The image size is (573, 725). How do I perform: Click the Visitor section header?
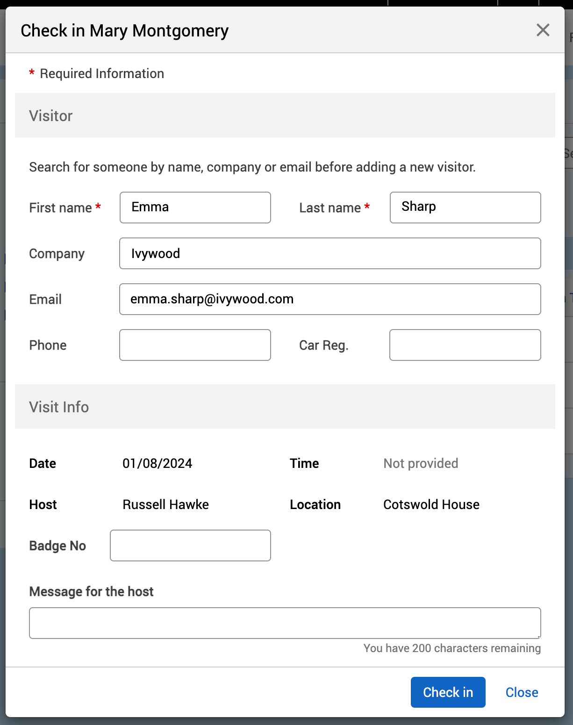[51, 115]
